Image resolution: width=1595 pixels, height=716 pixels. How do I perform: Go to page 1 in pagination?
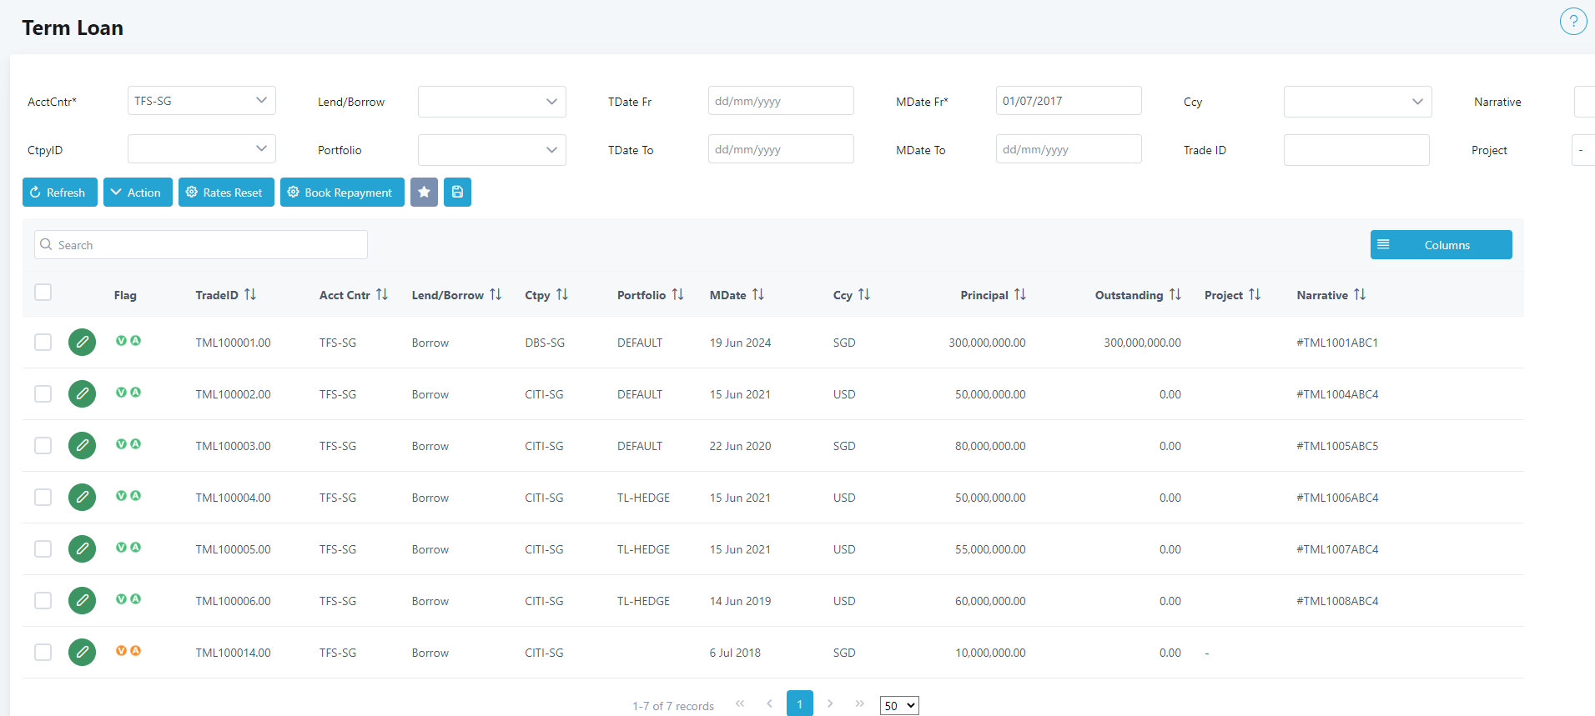[x=799, y=704]
